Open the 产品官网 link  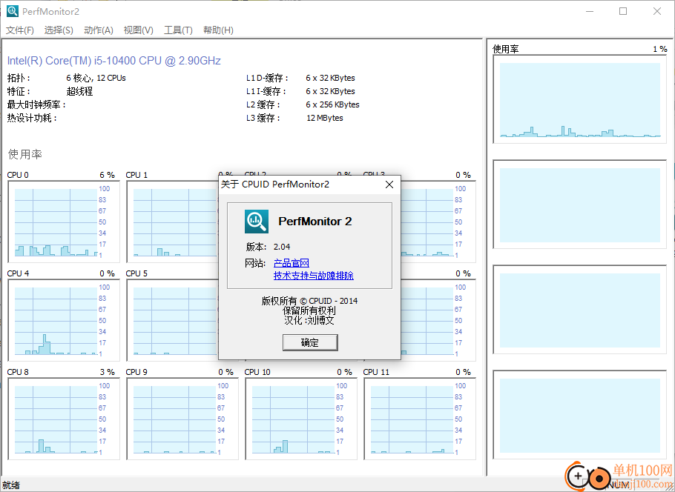click(x=292, y=263)
